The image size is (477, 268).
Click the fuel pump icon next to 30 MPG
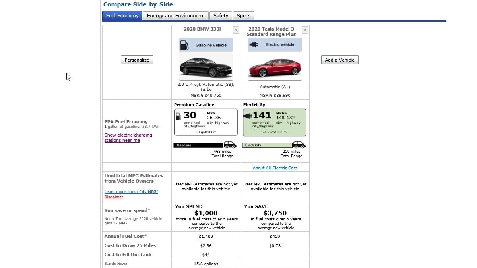coord(178,116)
